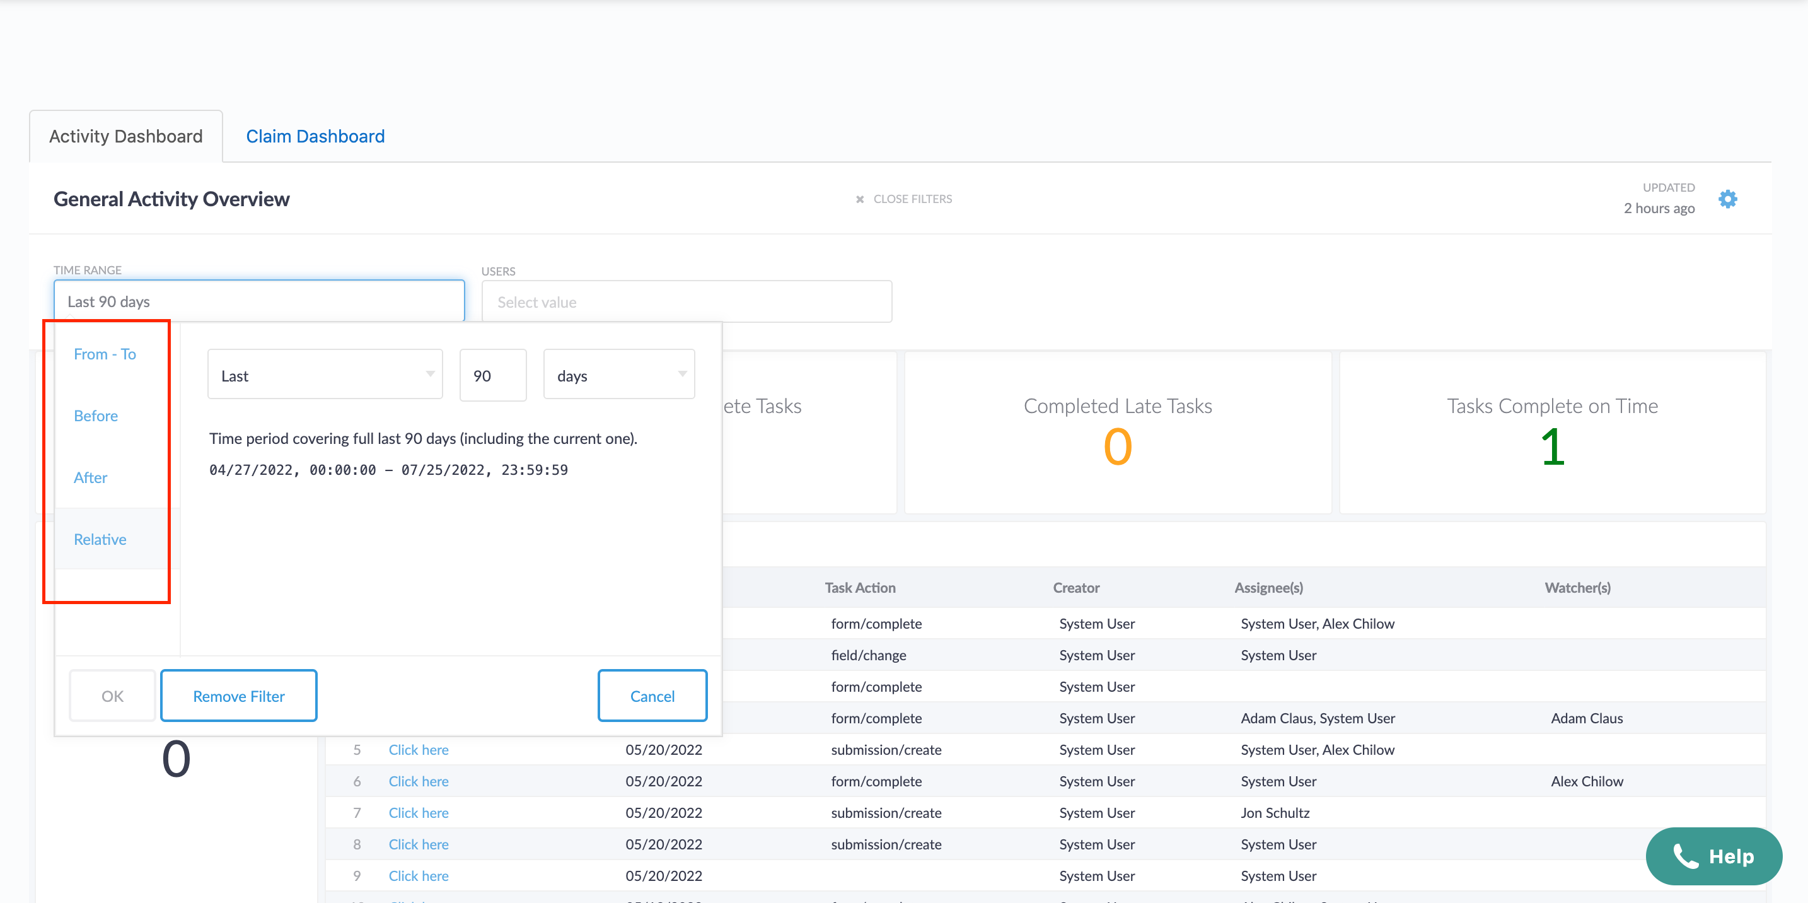This screenshot has width=1808, height=903.
Task: Click row 7 submission/create task action
Action: [886, 813]
